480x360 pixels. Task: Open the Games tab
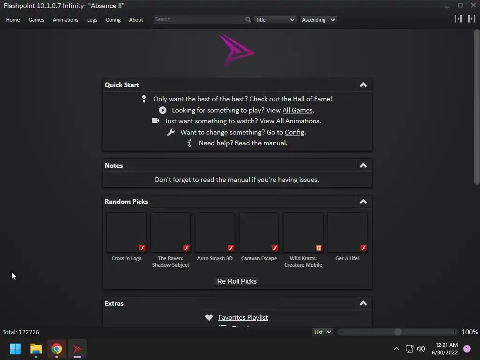pos(36,20)
